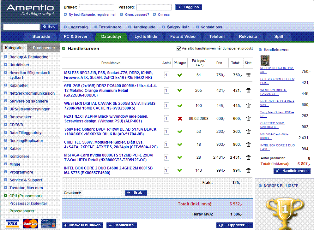Open the Telefoni tab
This screenshot has height=230, width=314.
point(217,37)
